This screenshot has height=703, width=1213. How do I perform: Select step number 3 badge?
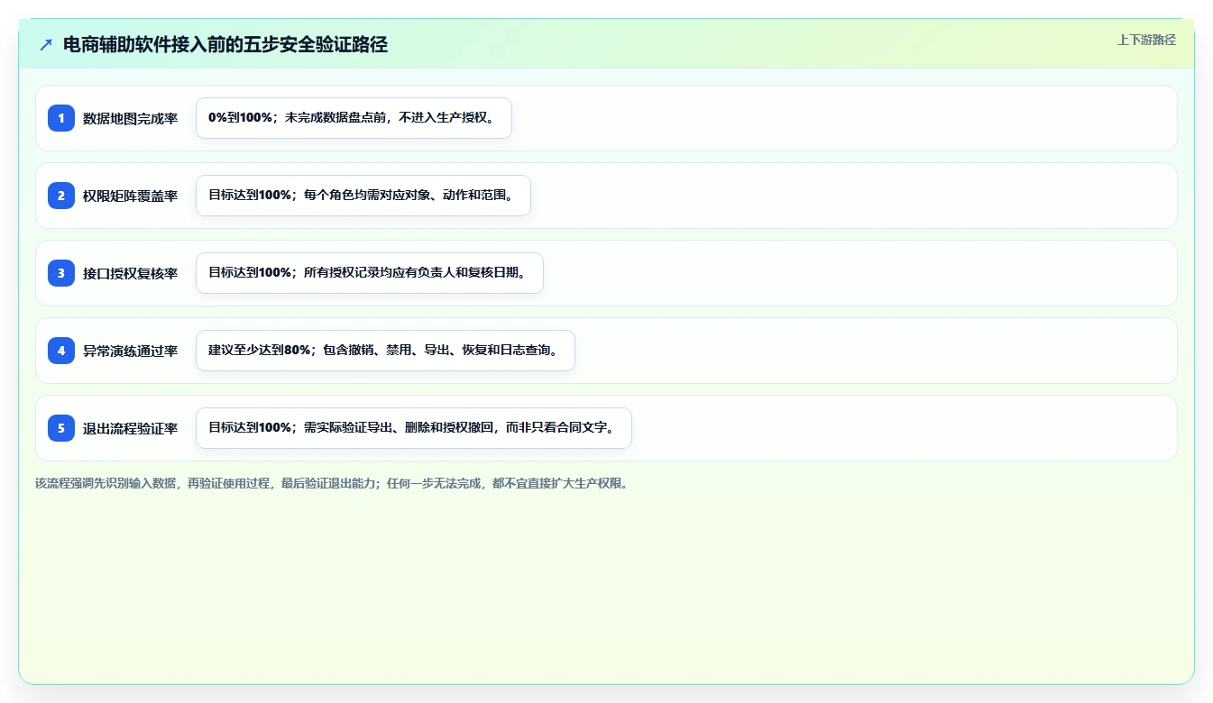(61, 273)
